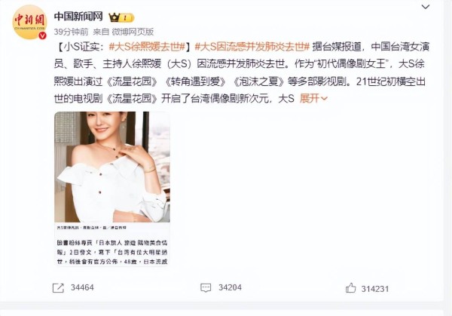Viewport: 452px width, 316px height.
Task: Open post options chevron at top right
Action: (426, 7)
